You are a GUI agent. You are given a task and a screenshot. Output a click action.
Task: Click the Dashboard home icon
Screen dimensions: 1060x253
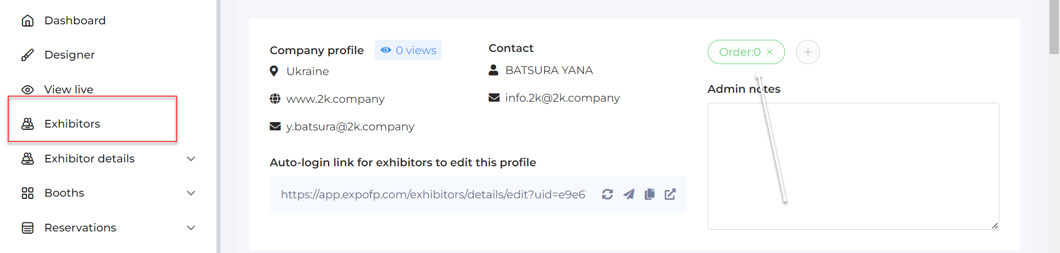(x=28, y=20)
